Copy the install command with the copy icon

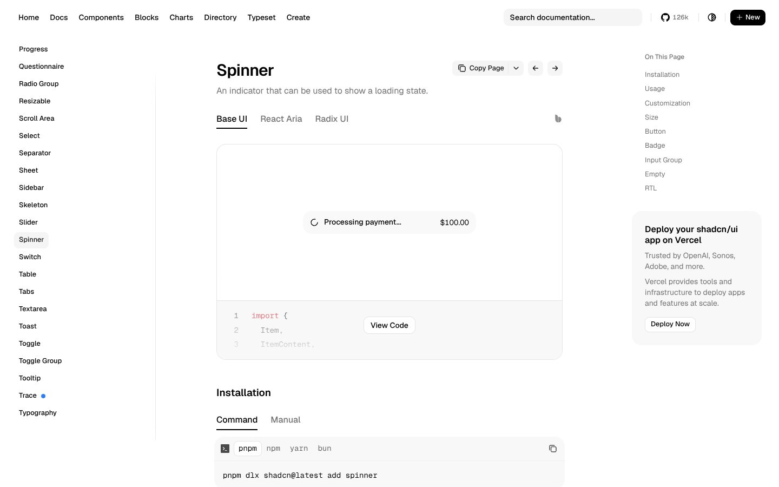tap(553, 449)
